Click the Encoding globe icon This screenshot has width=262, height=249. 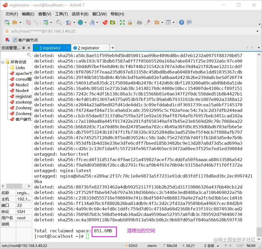80,22
